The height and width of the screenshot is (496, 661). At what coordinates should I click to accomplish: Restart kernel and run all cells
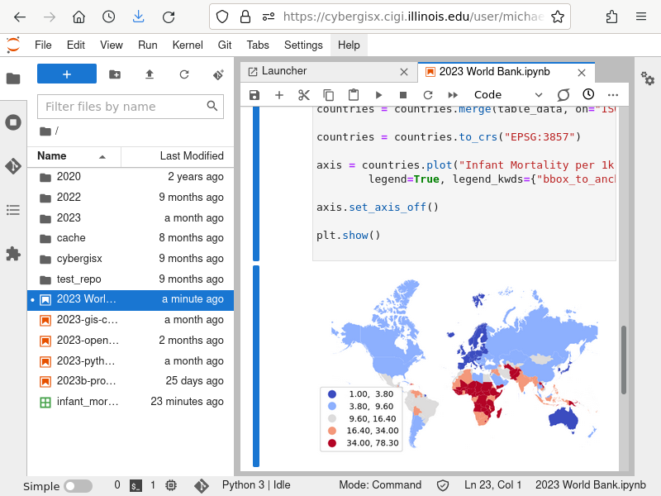(453, 95)
